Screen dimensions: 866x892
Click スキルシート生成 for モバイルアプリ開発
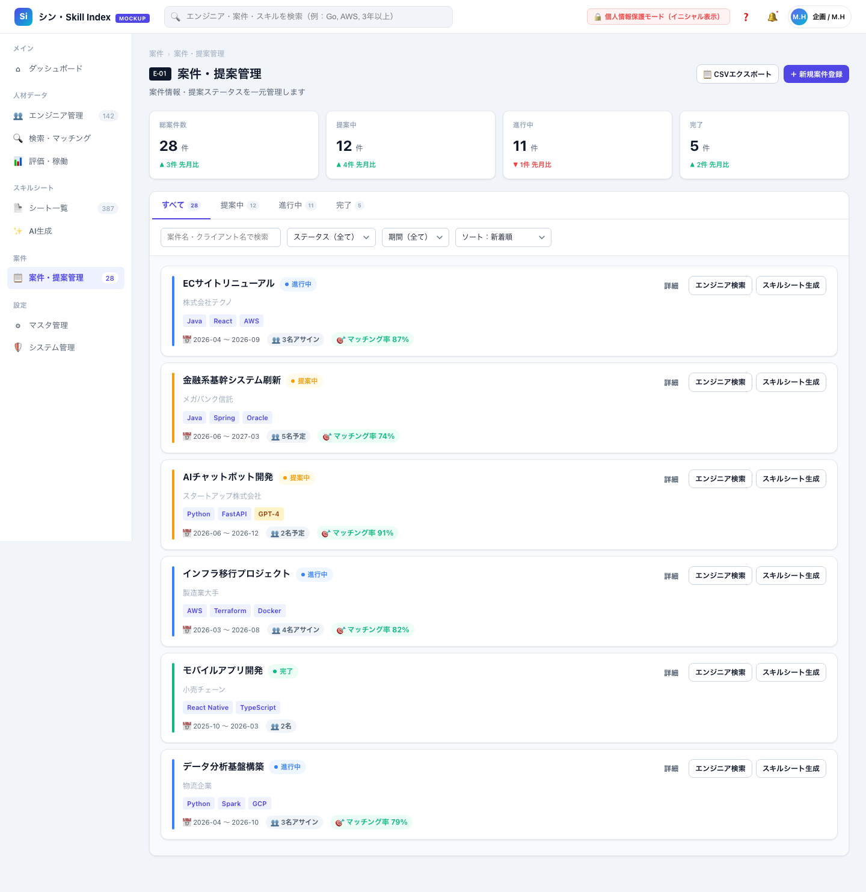click(791, 673)
